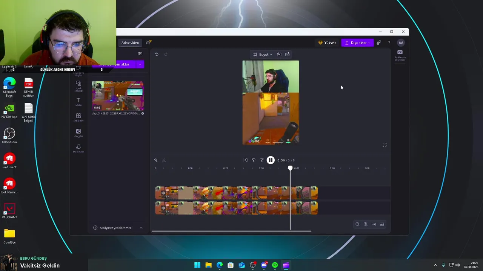Zoom out the timeline

pos(357,224)
